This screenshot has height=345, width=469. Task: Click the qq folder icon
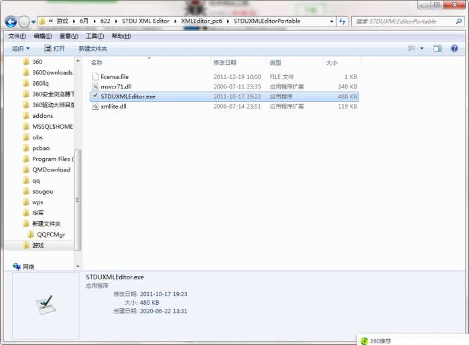[x=26, y=180]
